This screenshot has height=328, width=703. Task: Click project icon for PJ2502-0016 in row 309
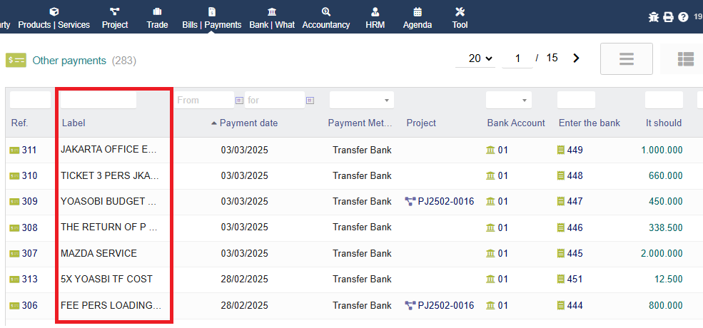coord(410,202)
